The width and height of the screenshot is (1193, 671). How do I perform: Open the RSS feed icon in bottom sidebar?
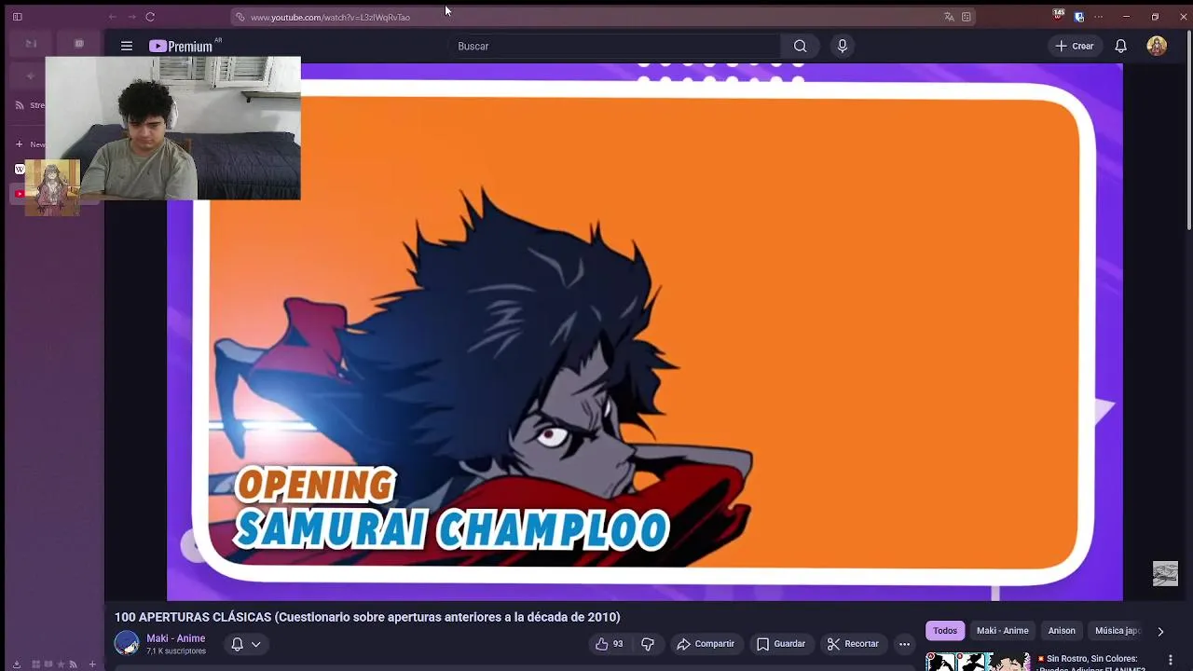point(73,664)
